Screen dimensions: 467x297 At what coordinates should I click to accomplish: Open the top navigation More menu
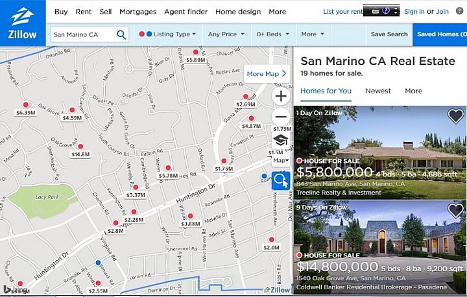tap(278, 12)
